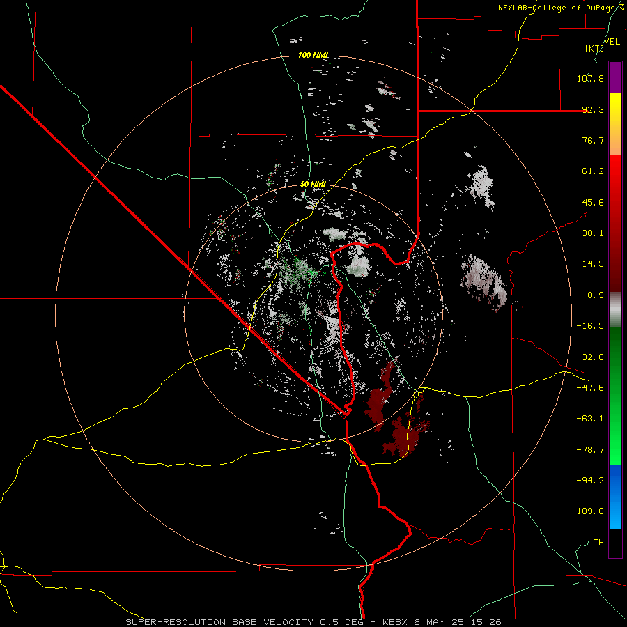The image size is (627, 627).
Task: Click the 30.1 velocity scale value
Action: coord(593,233)
